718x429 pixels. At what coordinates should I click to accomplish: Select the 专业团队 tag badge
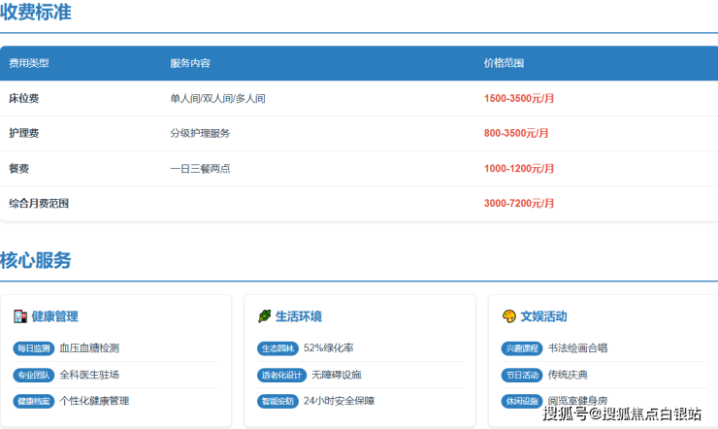[x=34, y=375]
